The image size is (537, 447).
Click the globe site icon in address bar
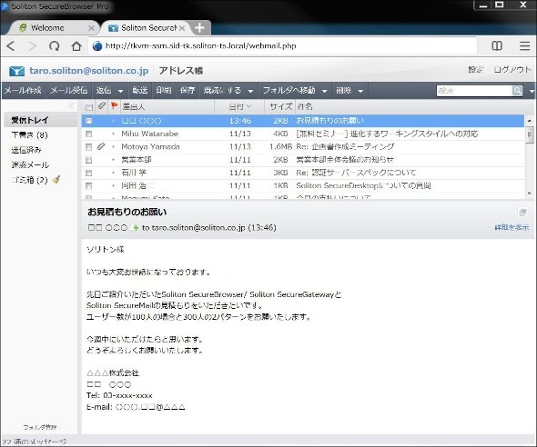[97, 45]
